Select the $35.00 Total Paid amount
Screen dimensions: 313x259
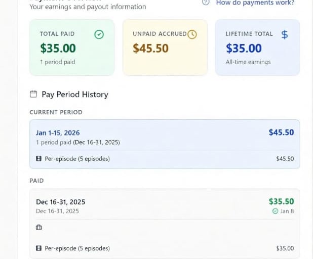click(58, 49)
